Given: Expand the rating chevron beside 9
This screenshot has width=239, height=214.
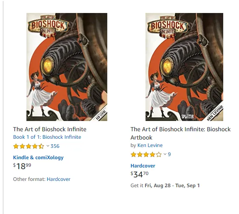Looking at the screenshot, I should tap(165, 154).
